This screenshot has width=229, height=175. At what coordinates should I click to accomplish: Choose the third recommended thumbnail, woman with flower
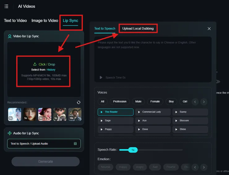[x=45, y=114]
